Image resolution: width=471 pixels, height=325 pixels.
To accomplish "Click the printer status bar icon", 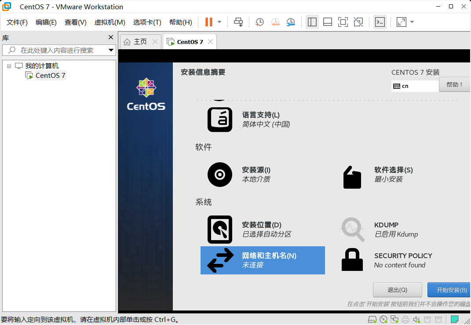I will [405, 319].
